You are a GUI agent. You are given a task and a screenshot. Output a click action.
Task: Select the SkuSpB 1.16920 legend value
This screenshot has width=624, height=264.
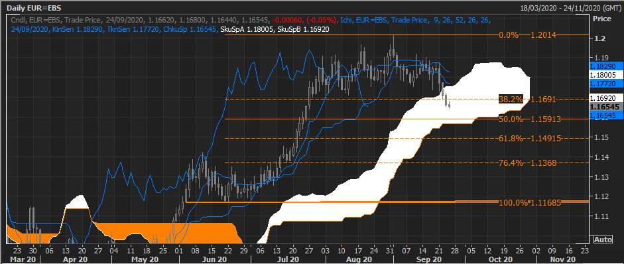pyautogui.click(x=303, y=29)
